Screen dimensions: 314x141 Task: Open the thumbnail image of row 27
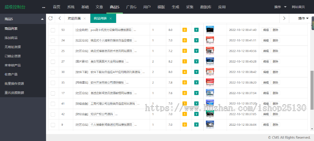tap(210, 61)
